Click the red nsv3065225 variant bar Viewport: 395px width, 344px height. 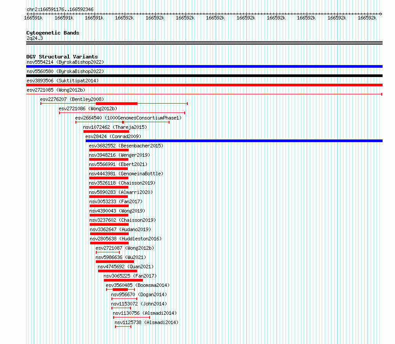123,280
